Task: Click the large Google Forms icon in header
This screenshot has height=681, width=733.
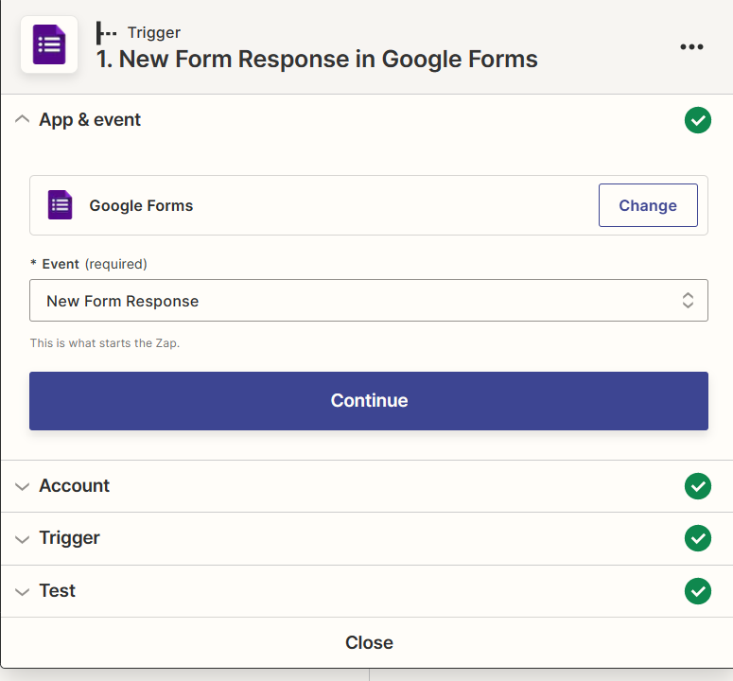Action: tap(49, 44)
